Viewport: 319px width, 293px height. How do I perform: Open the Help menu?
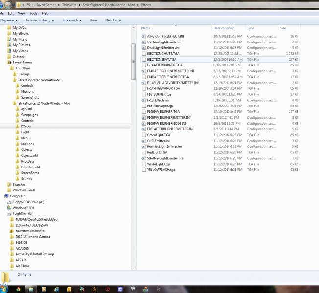(x=45, y=13)
